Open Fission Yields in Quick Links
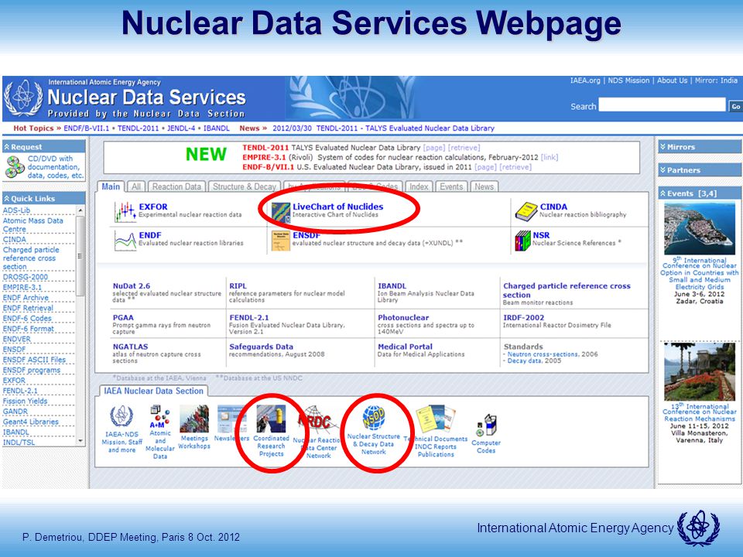Screen dimensions: 743x557 pos(25,402)
